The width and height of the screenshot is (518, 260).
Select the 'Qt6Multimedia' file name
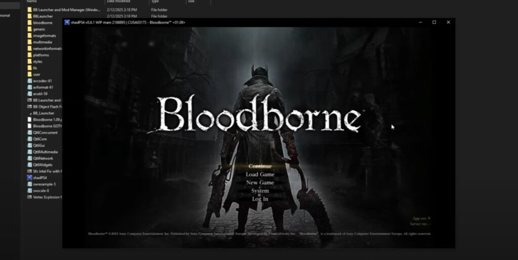[45, 152]
